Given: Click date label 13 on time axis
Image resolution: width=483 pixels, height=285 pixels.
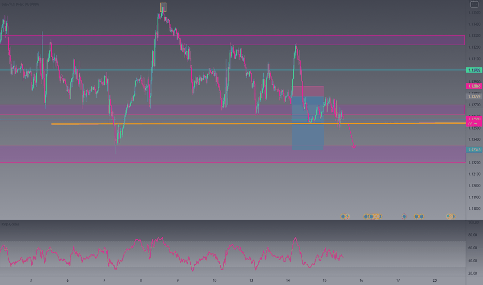Looking at the screenshot, I should pos(251,280).
